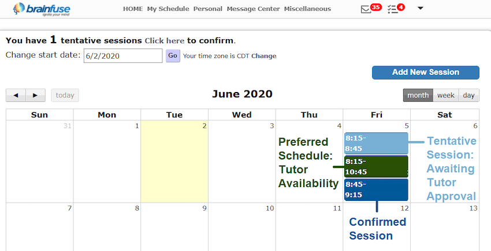Click here link to confirm sessions
The image size is (491, 251).
(x=165, y=41)
